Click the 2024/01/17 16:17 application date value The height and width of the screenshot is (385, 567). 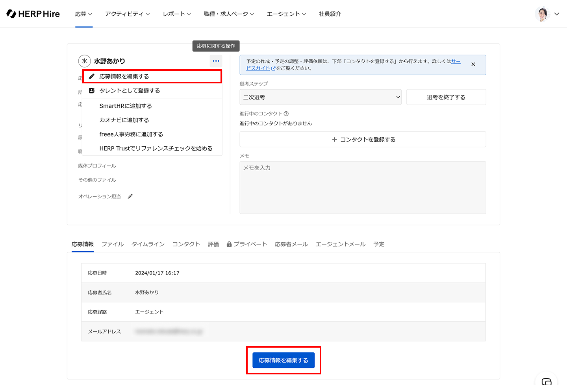[x=157, y=273]
